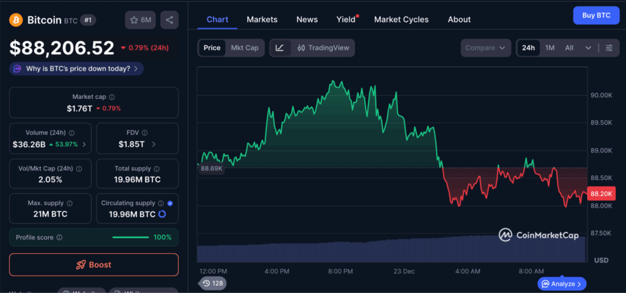Open the Markets tab
The width and height of the screenshot is (626, 293).
click(x=262, y=20)
